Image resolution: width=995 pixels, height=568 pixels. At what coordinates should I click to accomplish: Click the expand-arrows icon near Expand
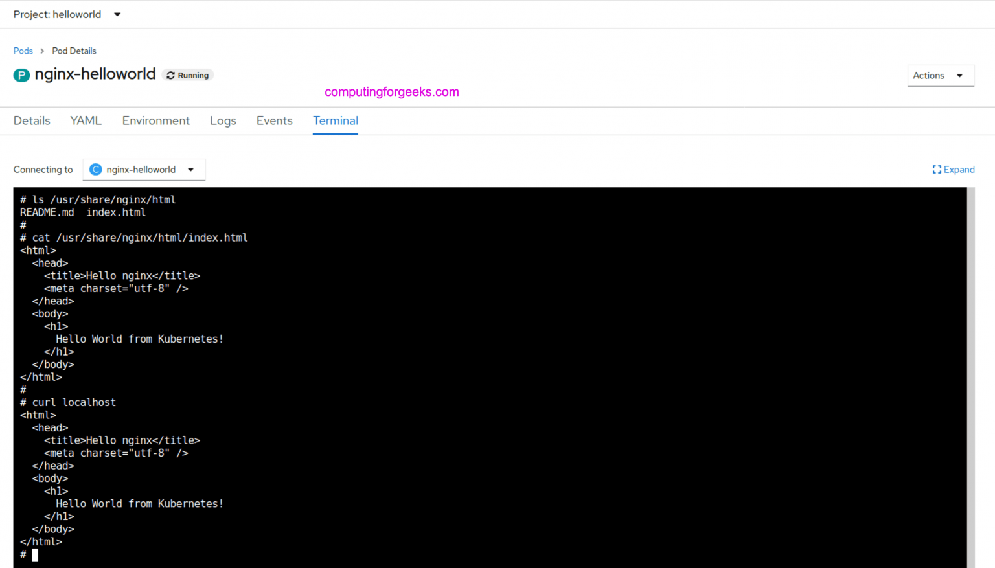tap(936, 169)
